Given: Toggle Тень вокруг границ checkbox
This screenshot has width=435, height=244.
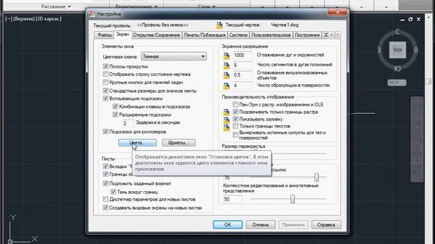Looking at the screenshot, I should pos(114,192).
